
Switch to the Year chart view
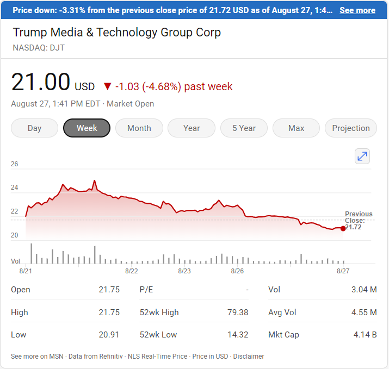[192, 128]
